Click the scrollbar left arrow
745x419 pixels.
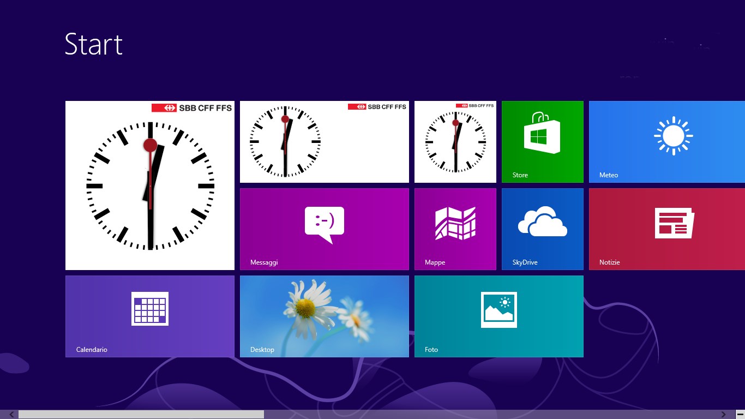(11, 415)
